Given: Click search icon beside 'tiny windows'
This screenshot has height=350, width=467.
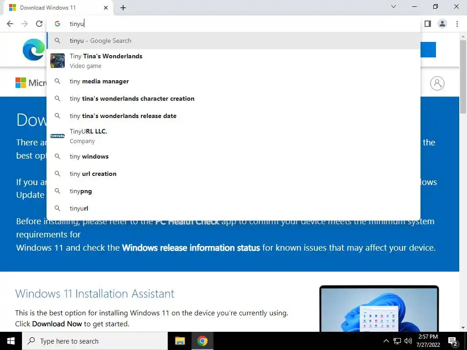Looking at the screenshot, I should point(57,157).
